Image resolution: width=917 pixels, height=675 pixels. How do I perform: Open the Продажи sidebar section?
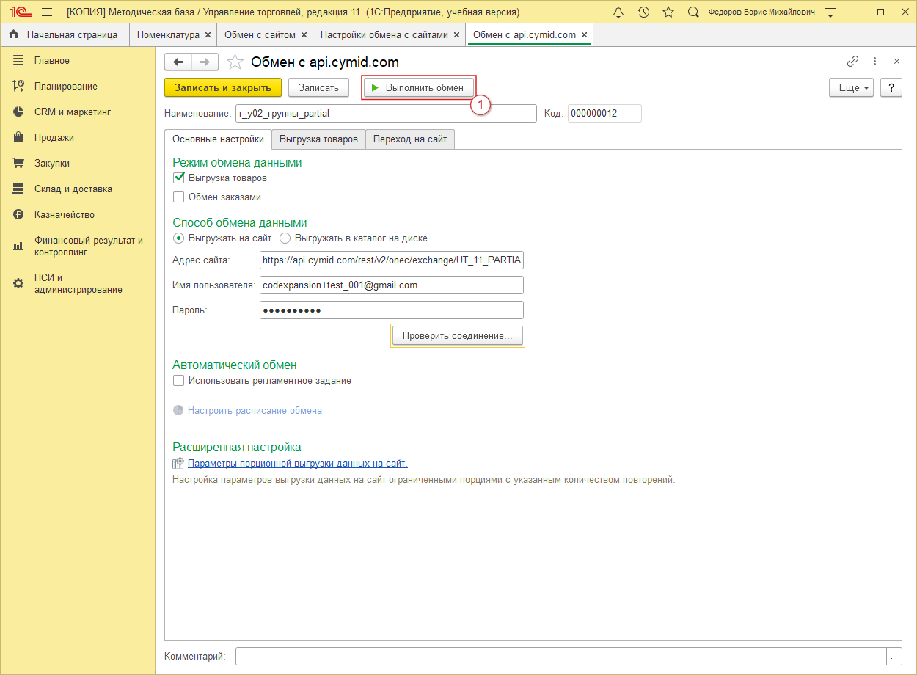(54, 137)
